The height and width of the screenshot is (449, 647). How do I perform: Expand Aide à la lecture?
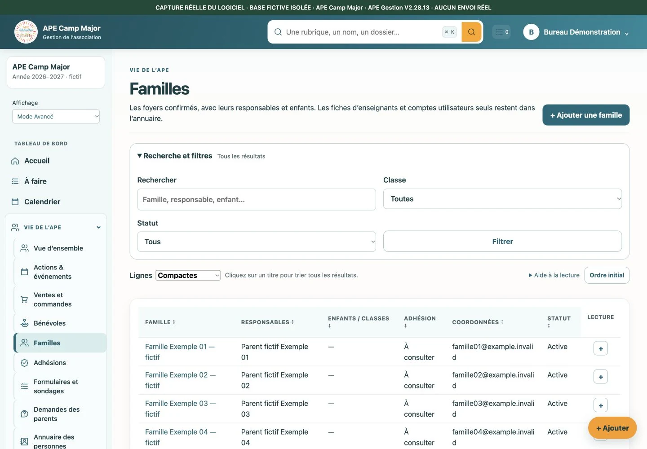(x=554, y=275)
